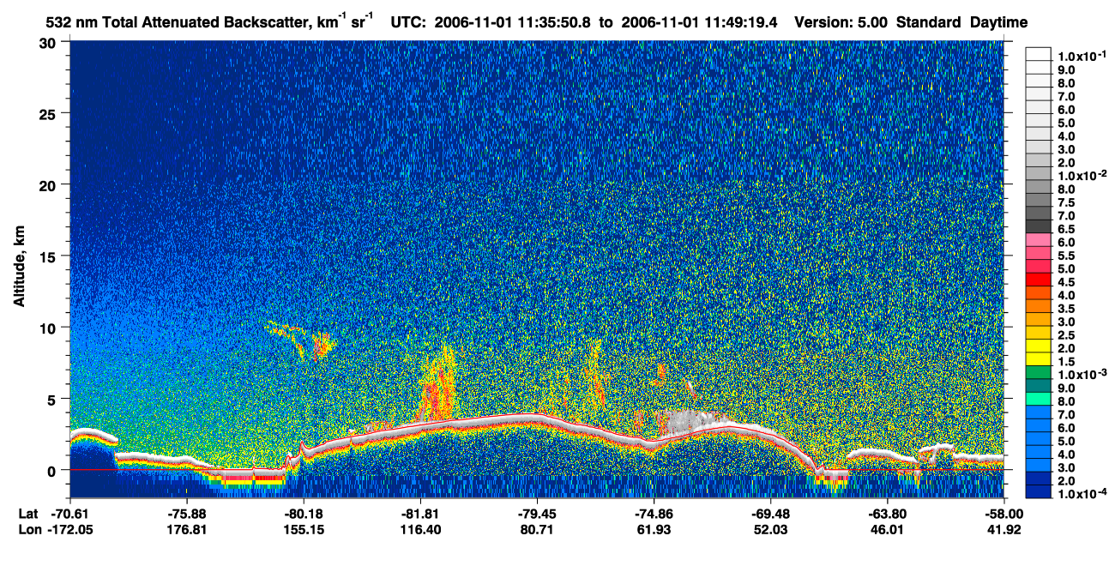This screenshot has height=572, width=1115.
Task: Select the end time 2006-11-01 11:49:19.4
Action: click(699, 22)
